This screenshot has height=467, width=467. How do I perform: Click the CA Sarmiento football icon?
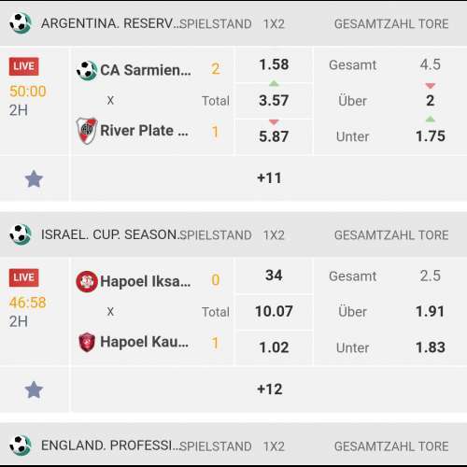pos(87,70)
